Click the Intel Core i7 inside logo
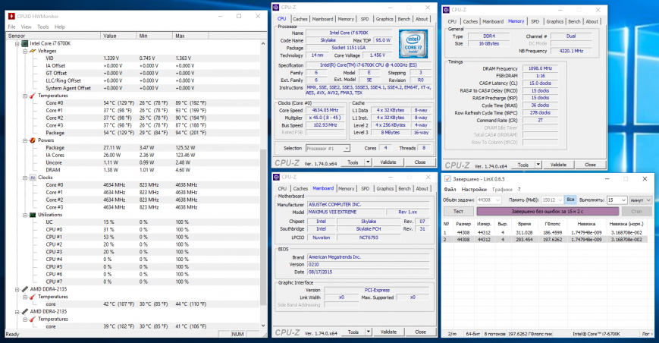 (x=413, y=44)
